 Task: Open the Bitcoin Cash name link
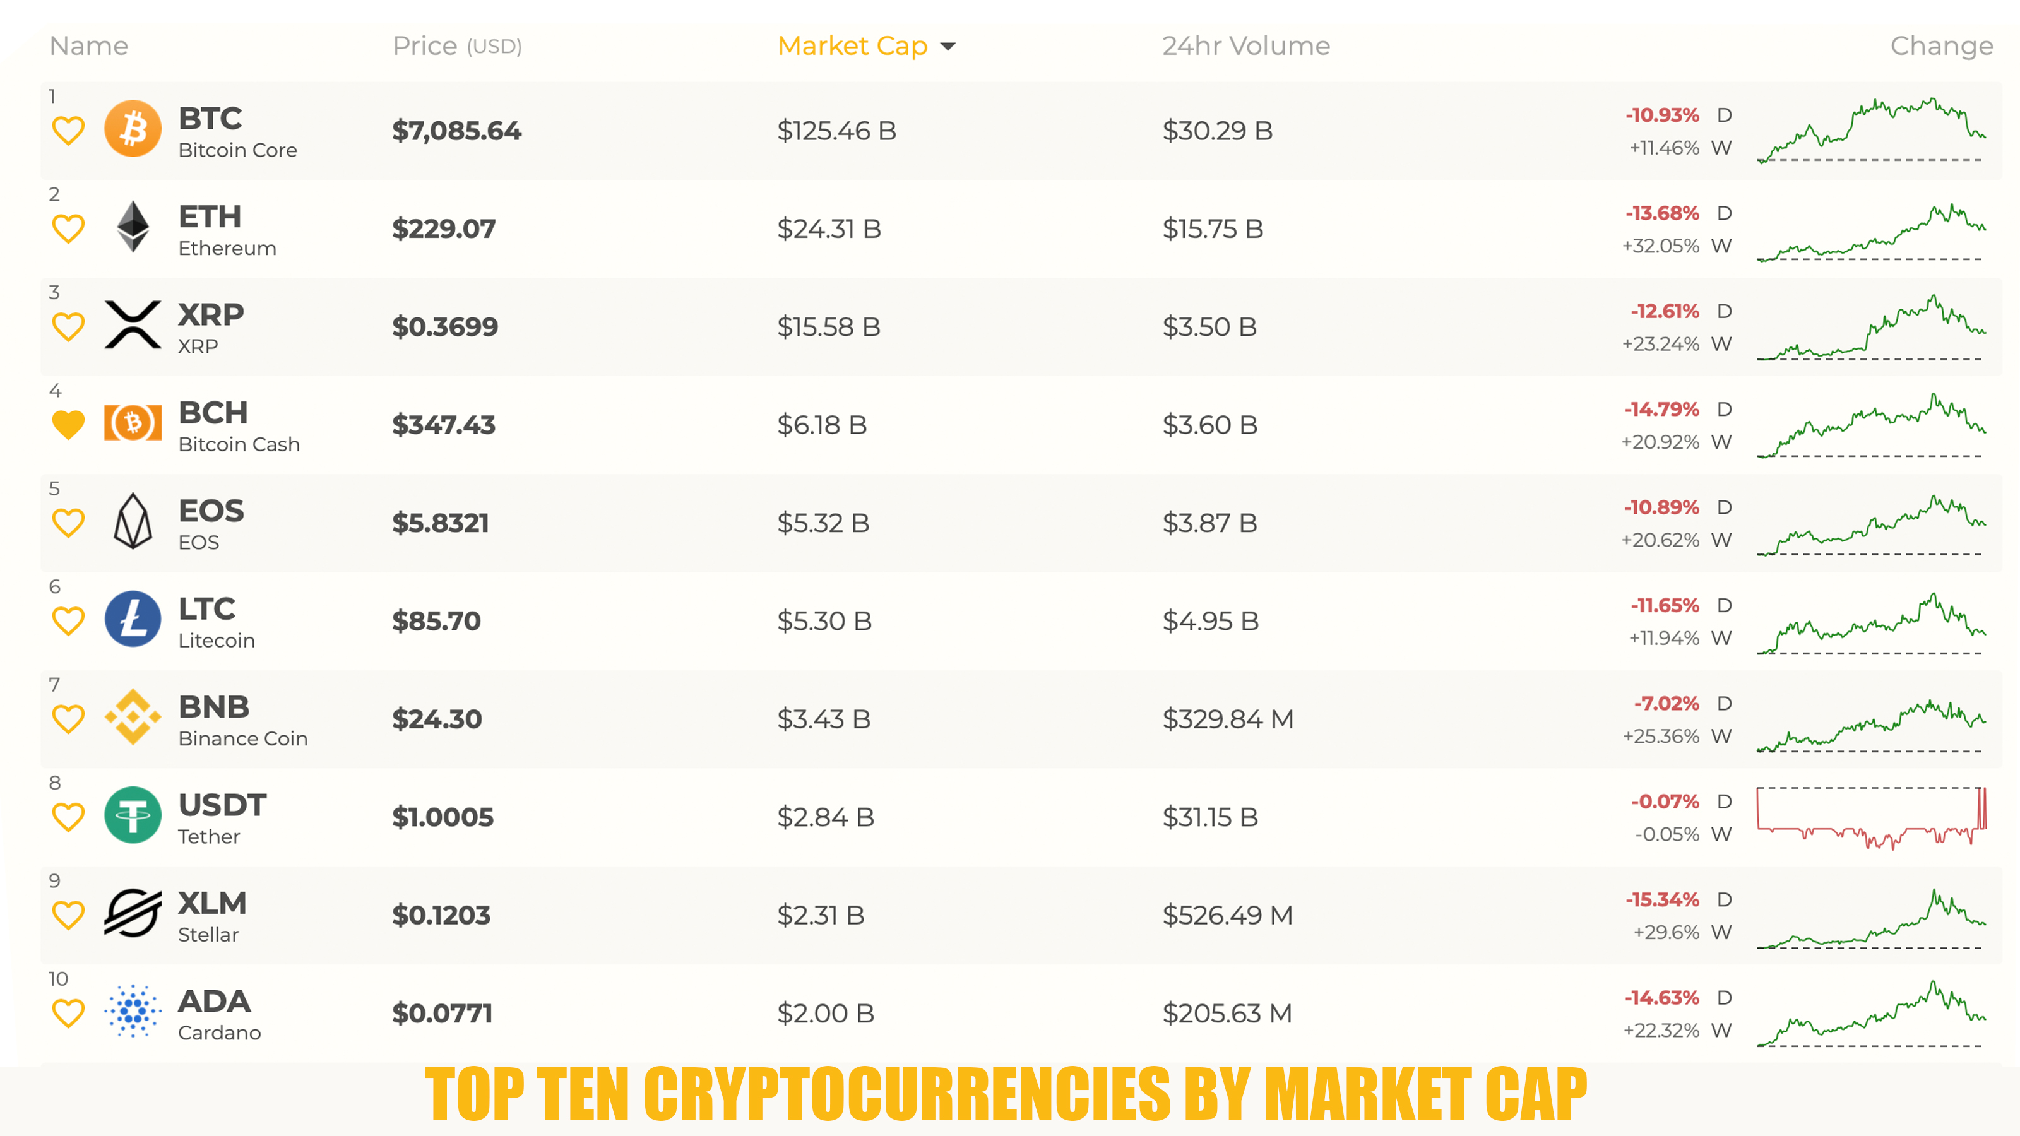pyautogui.click(x=239, y=444)
